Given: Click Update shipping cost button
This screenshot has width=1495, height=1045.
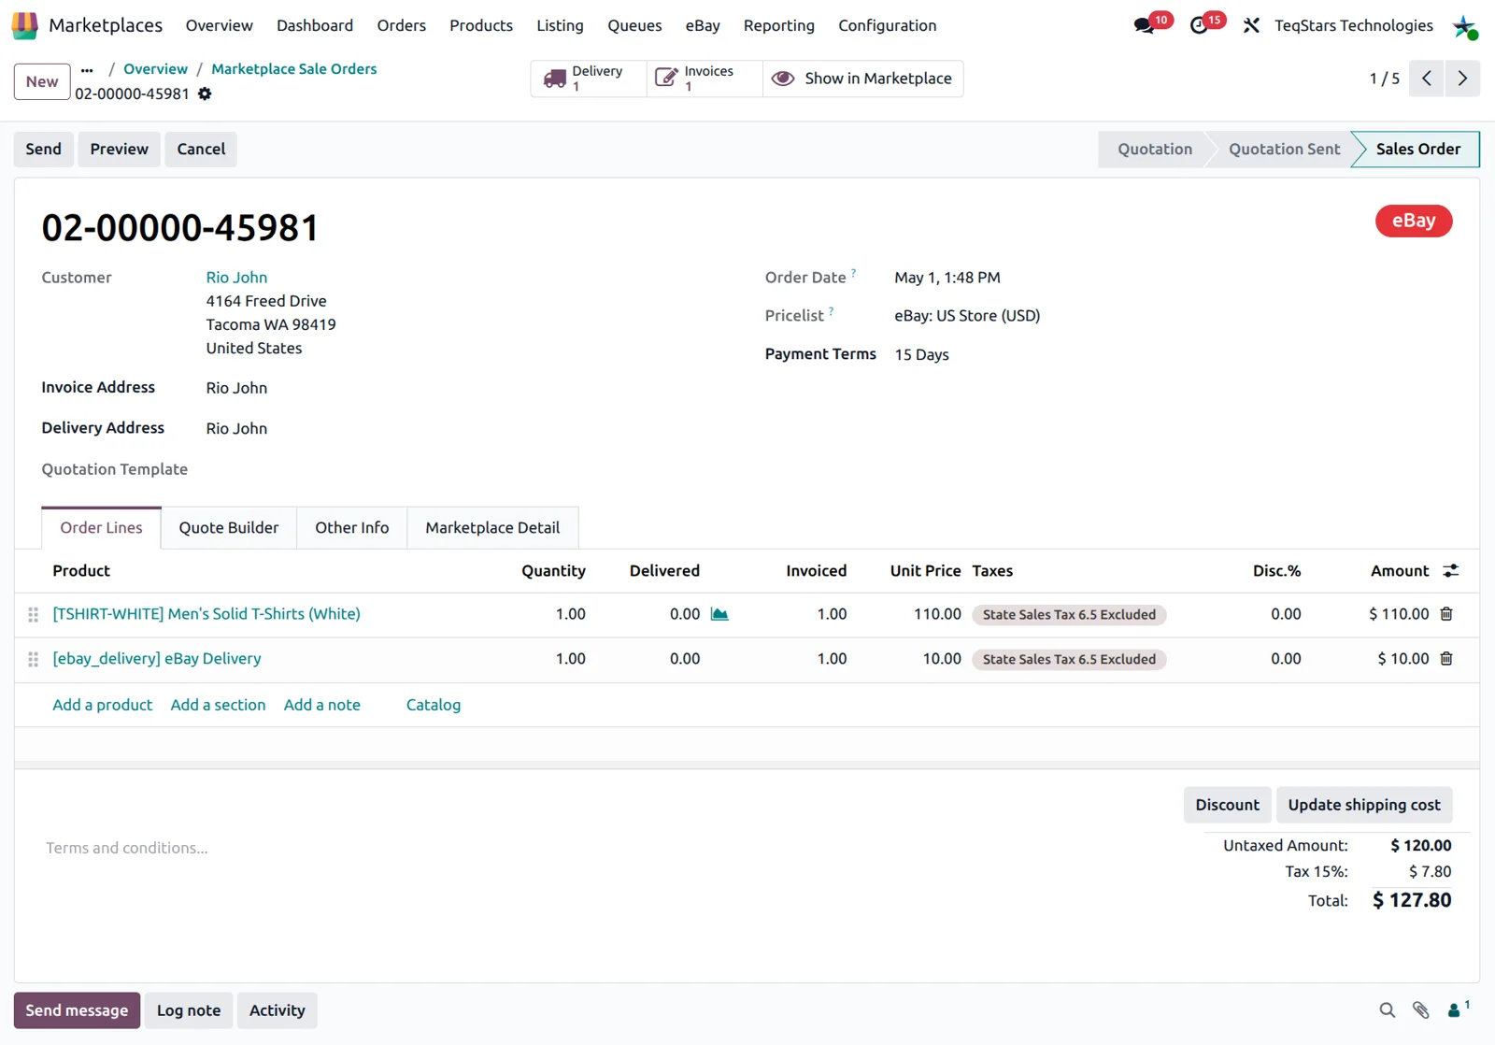Looking at the screenshot, I should (x=1364, y=805).
